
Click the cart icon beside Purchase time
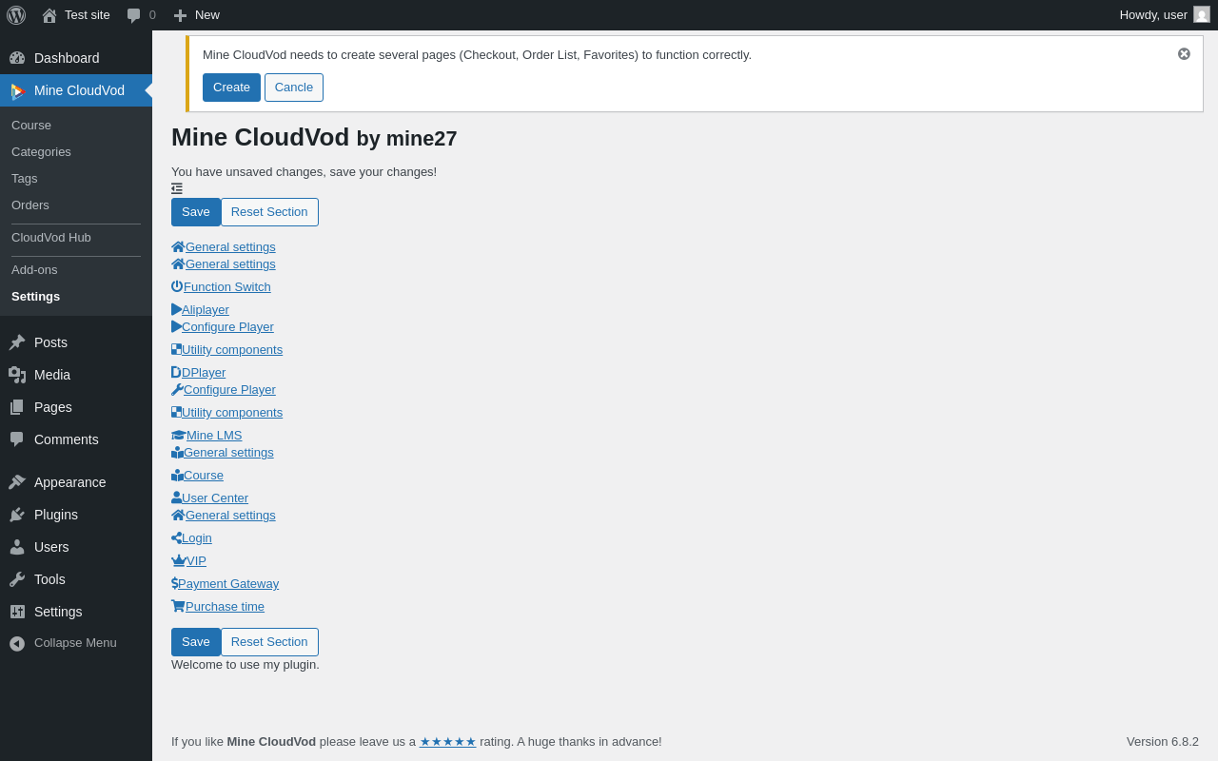coord(178,606)
